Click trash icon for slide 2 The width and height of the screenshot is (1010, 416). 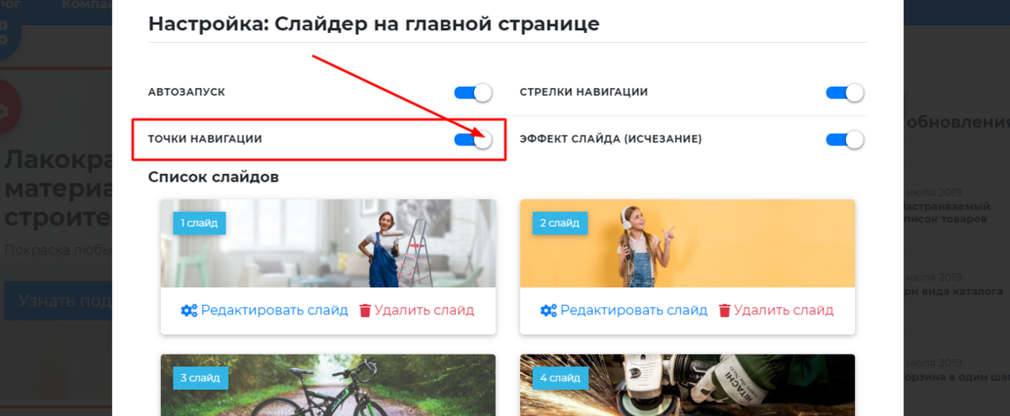(725, 310)
